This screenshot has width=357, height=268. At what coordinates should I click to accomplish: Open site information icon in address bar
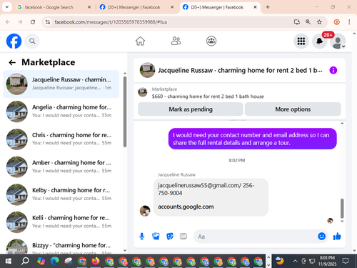pos(48,22)
